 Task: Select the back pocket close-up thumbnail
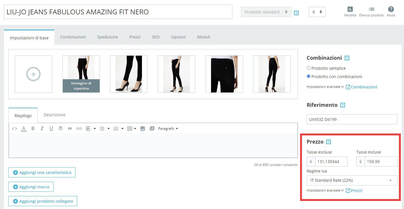[224, 74]
